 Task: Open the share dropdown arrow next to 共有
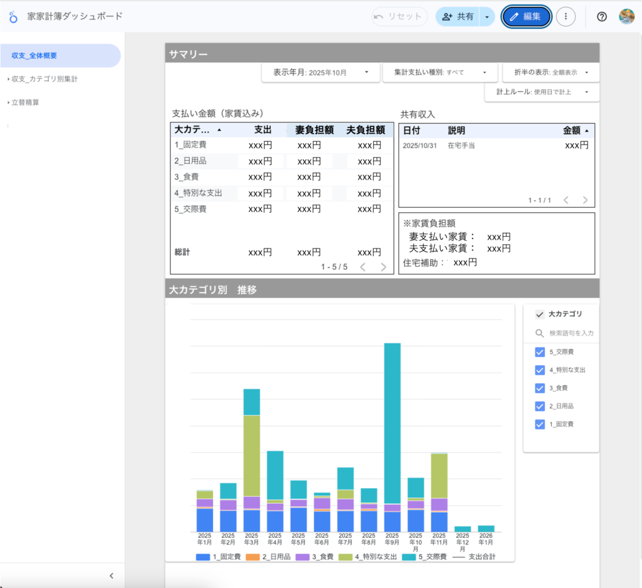487,17
